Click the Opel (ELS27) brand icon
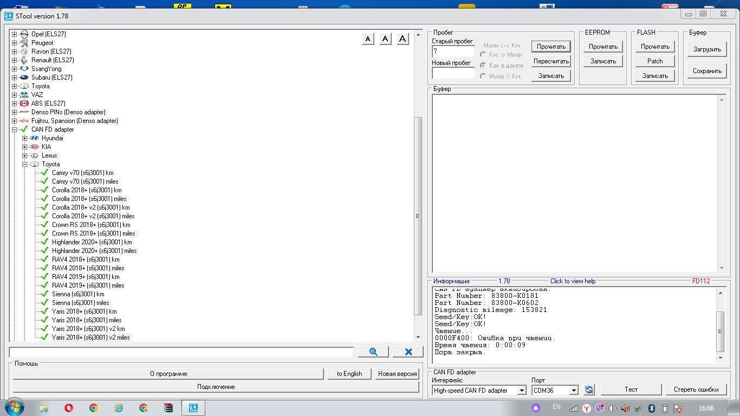Viewport: 740px width, 416px height. click(x=24, y=34)
